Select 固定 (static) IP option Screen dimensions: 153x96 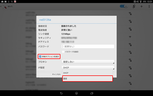(88, 79)
